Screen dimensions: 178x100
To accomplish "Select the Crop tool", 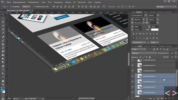I will [x=3, y=29].
